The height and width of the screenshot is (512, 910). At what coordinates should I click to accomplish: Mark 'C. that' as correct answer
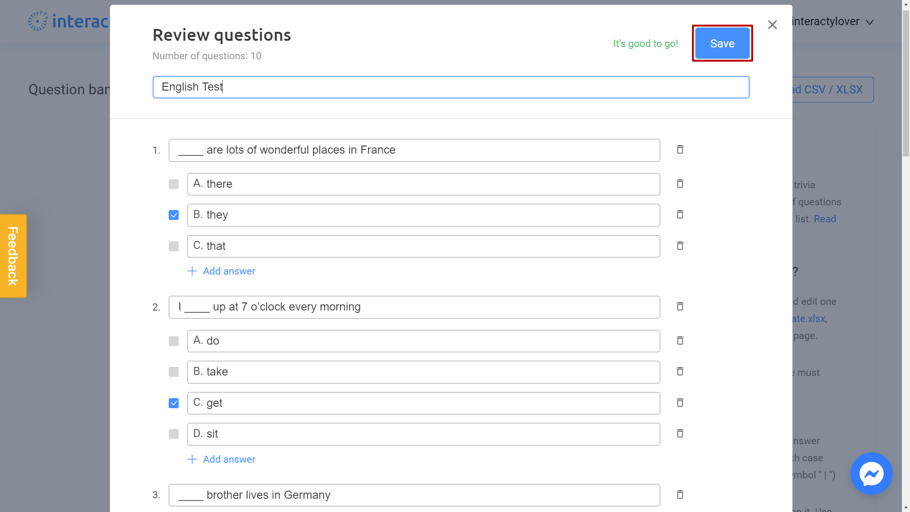pos(174,247)
